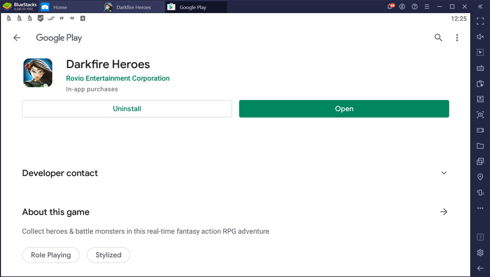Viewport: 490px width, 277px height.
Task: Collapse the BlueStacks side toolbar
Action: pos(480,7)
